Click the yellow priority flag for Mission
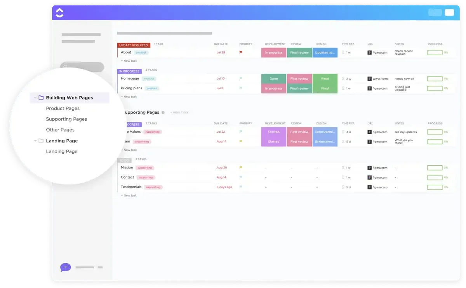 tap(241, 168)
